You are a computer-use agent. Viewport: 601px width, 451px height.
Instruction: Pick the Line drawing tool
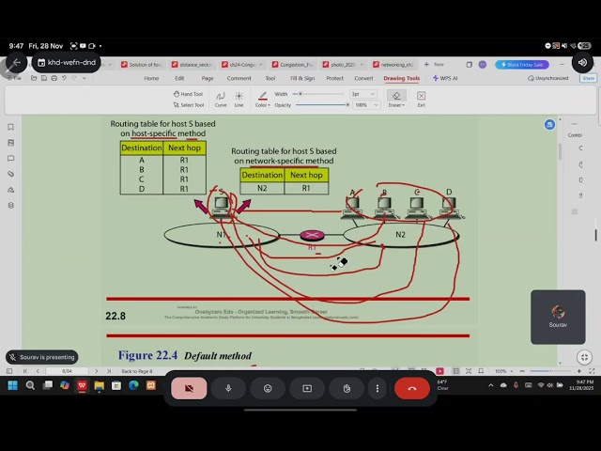[x=239, y=100]
